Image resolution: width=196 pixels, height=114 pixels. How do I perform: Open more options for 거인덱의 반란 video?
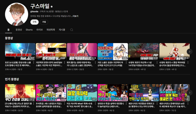[x=64, y=62]
